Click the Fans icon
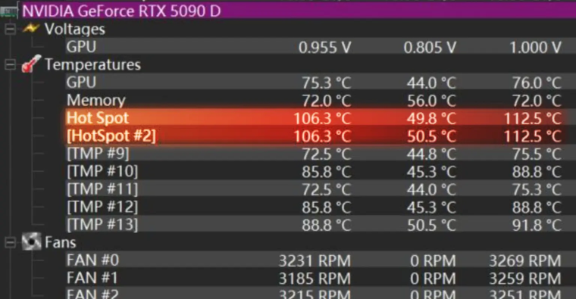This screenshot has height=299, width=576. (31, 241)
